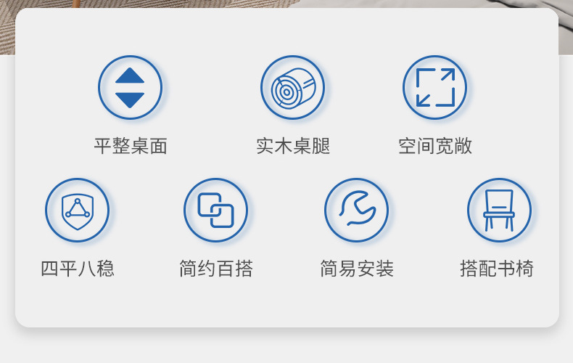
Task: Click the up-right arrow of the expand icon
Action: pos(448,75)
